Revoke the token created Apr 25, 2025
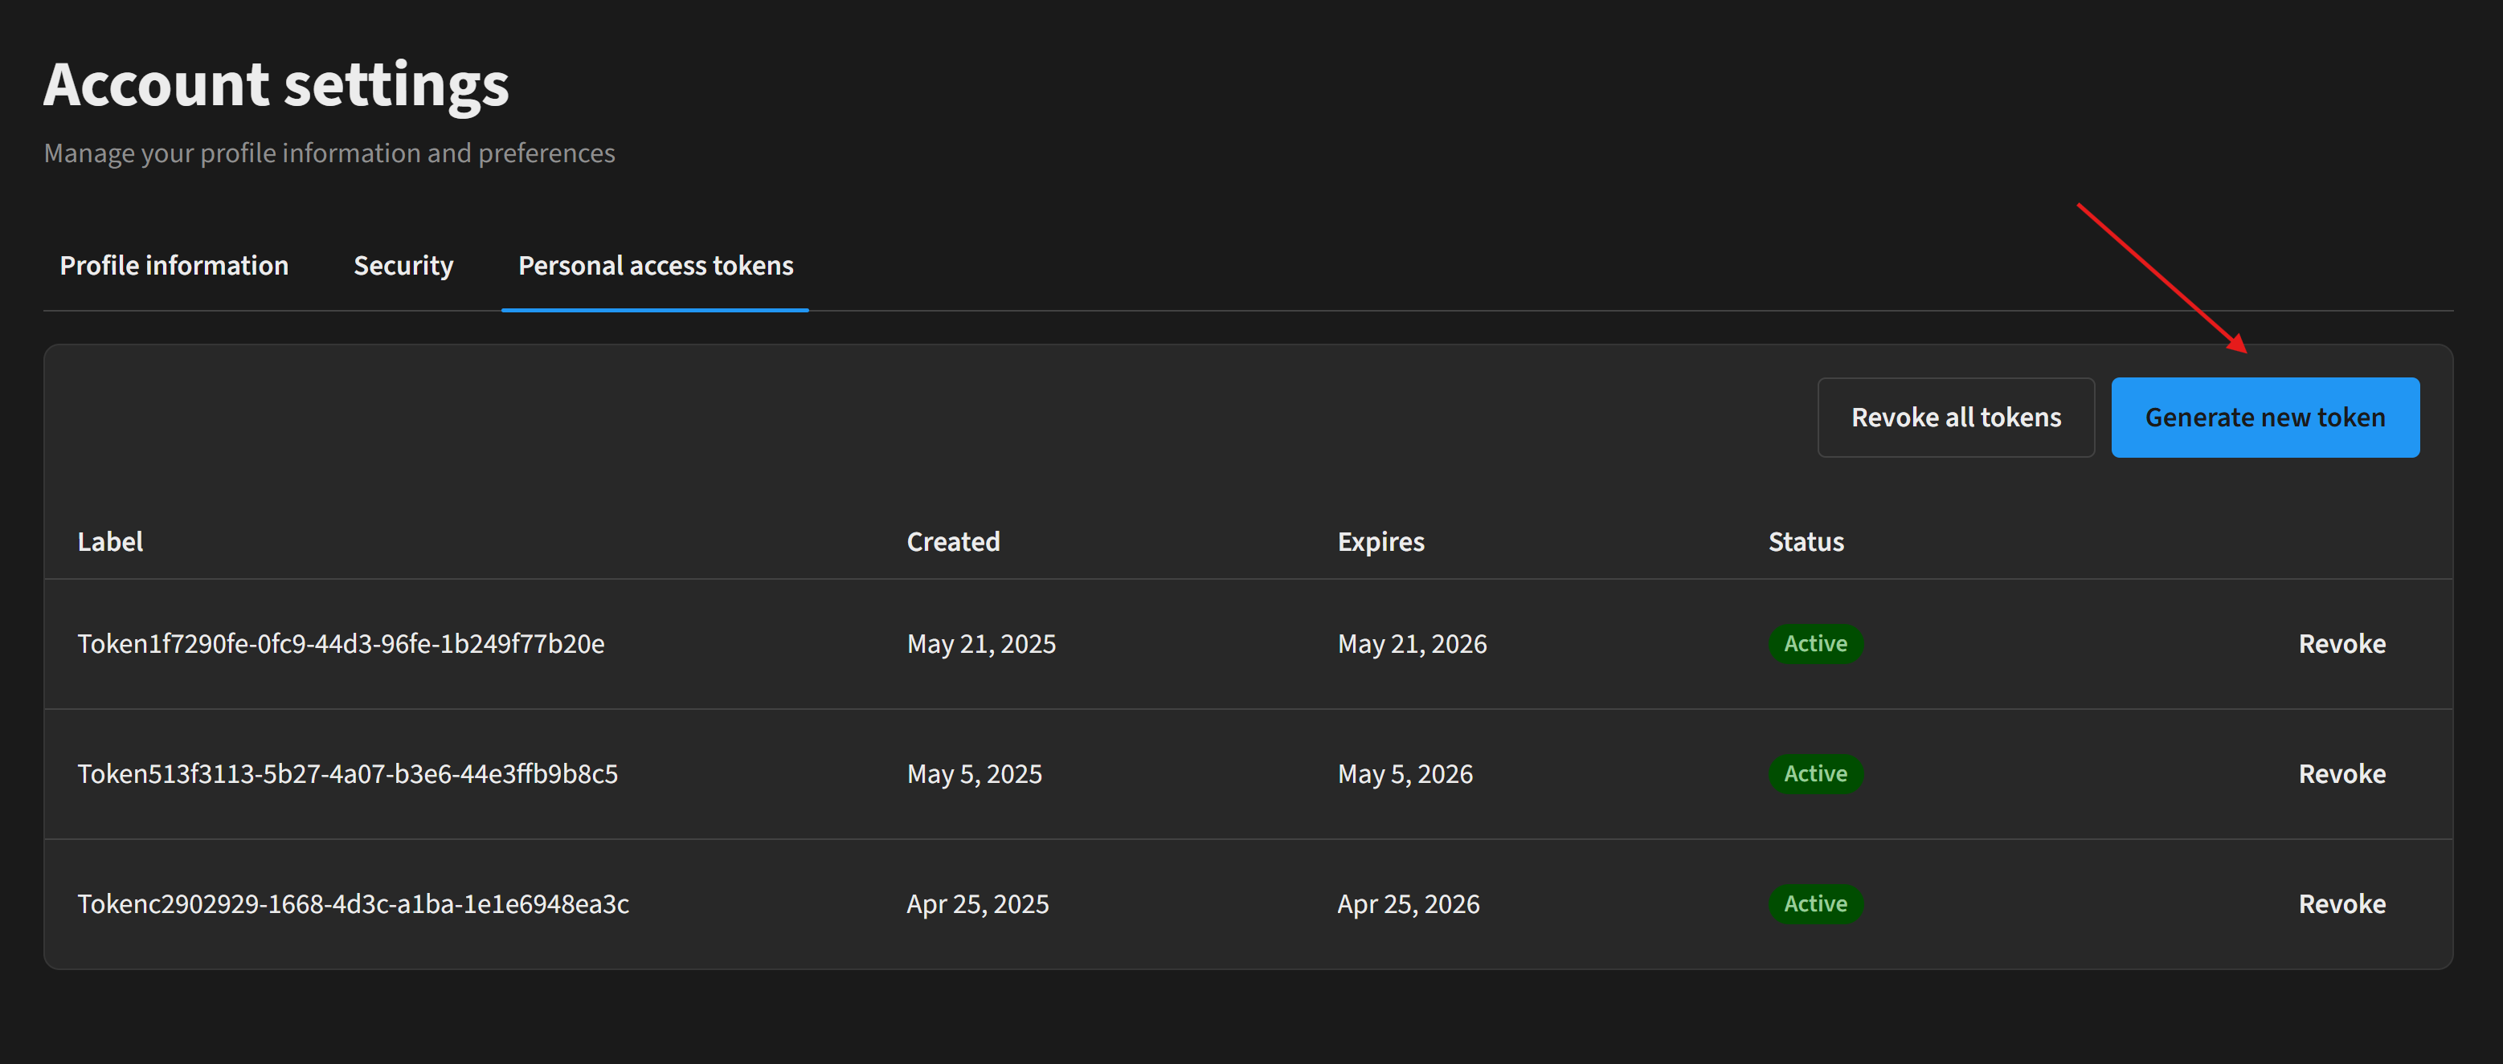 pyautogui.click(x=2341, y=904)
